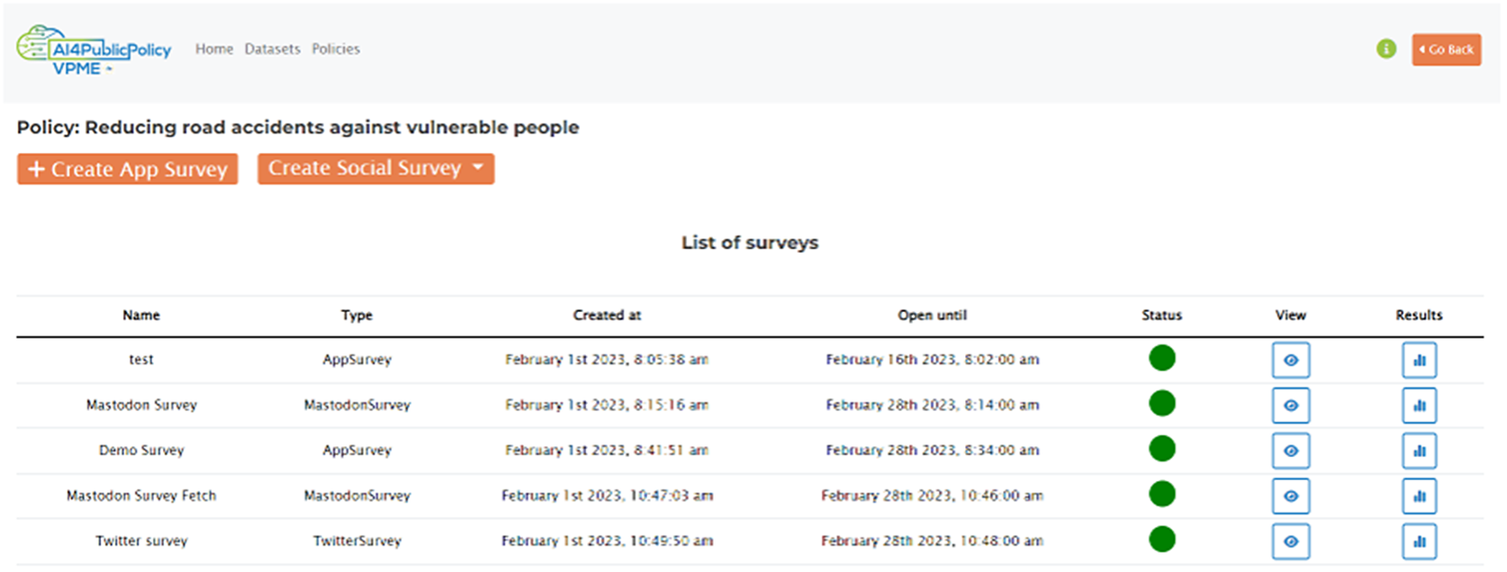Click the green info icon
Viewport: 1507px width, 572px height.
click(x=1385, y=49)
